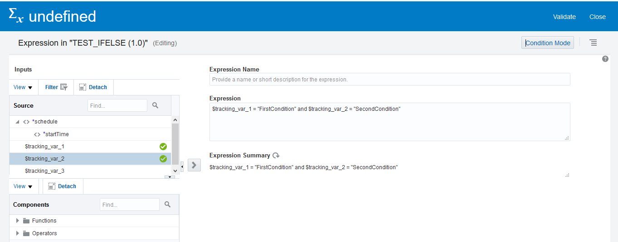Click the move-to-expression arrow button
This screenshot has width=618, height=242.
pyautogui.click(x=194, y=165)
